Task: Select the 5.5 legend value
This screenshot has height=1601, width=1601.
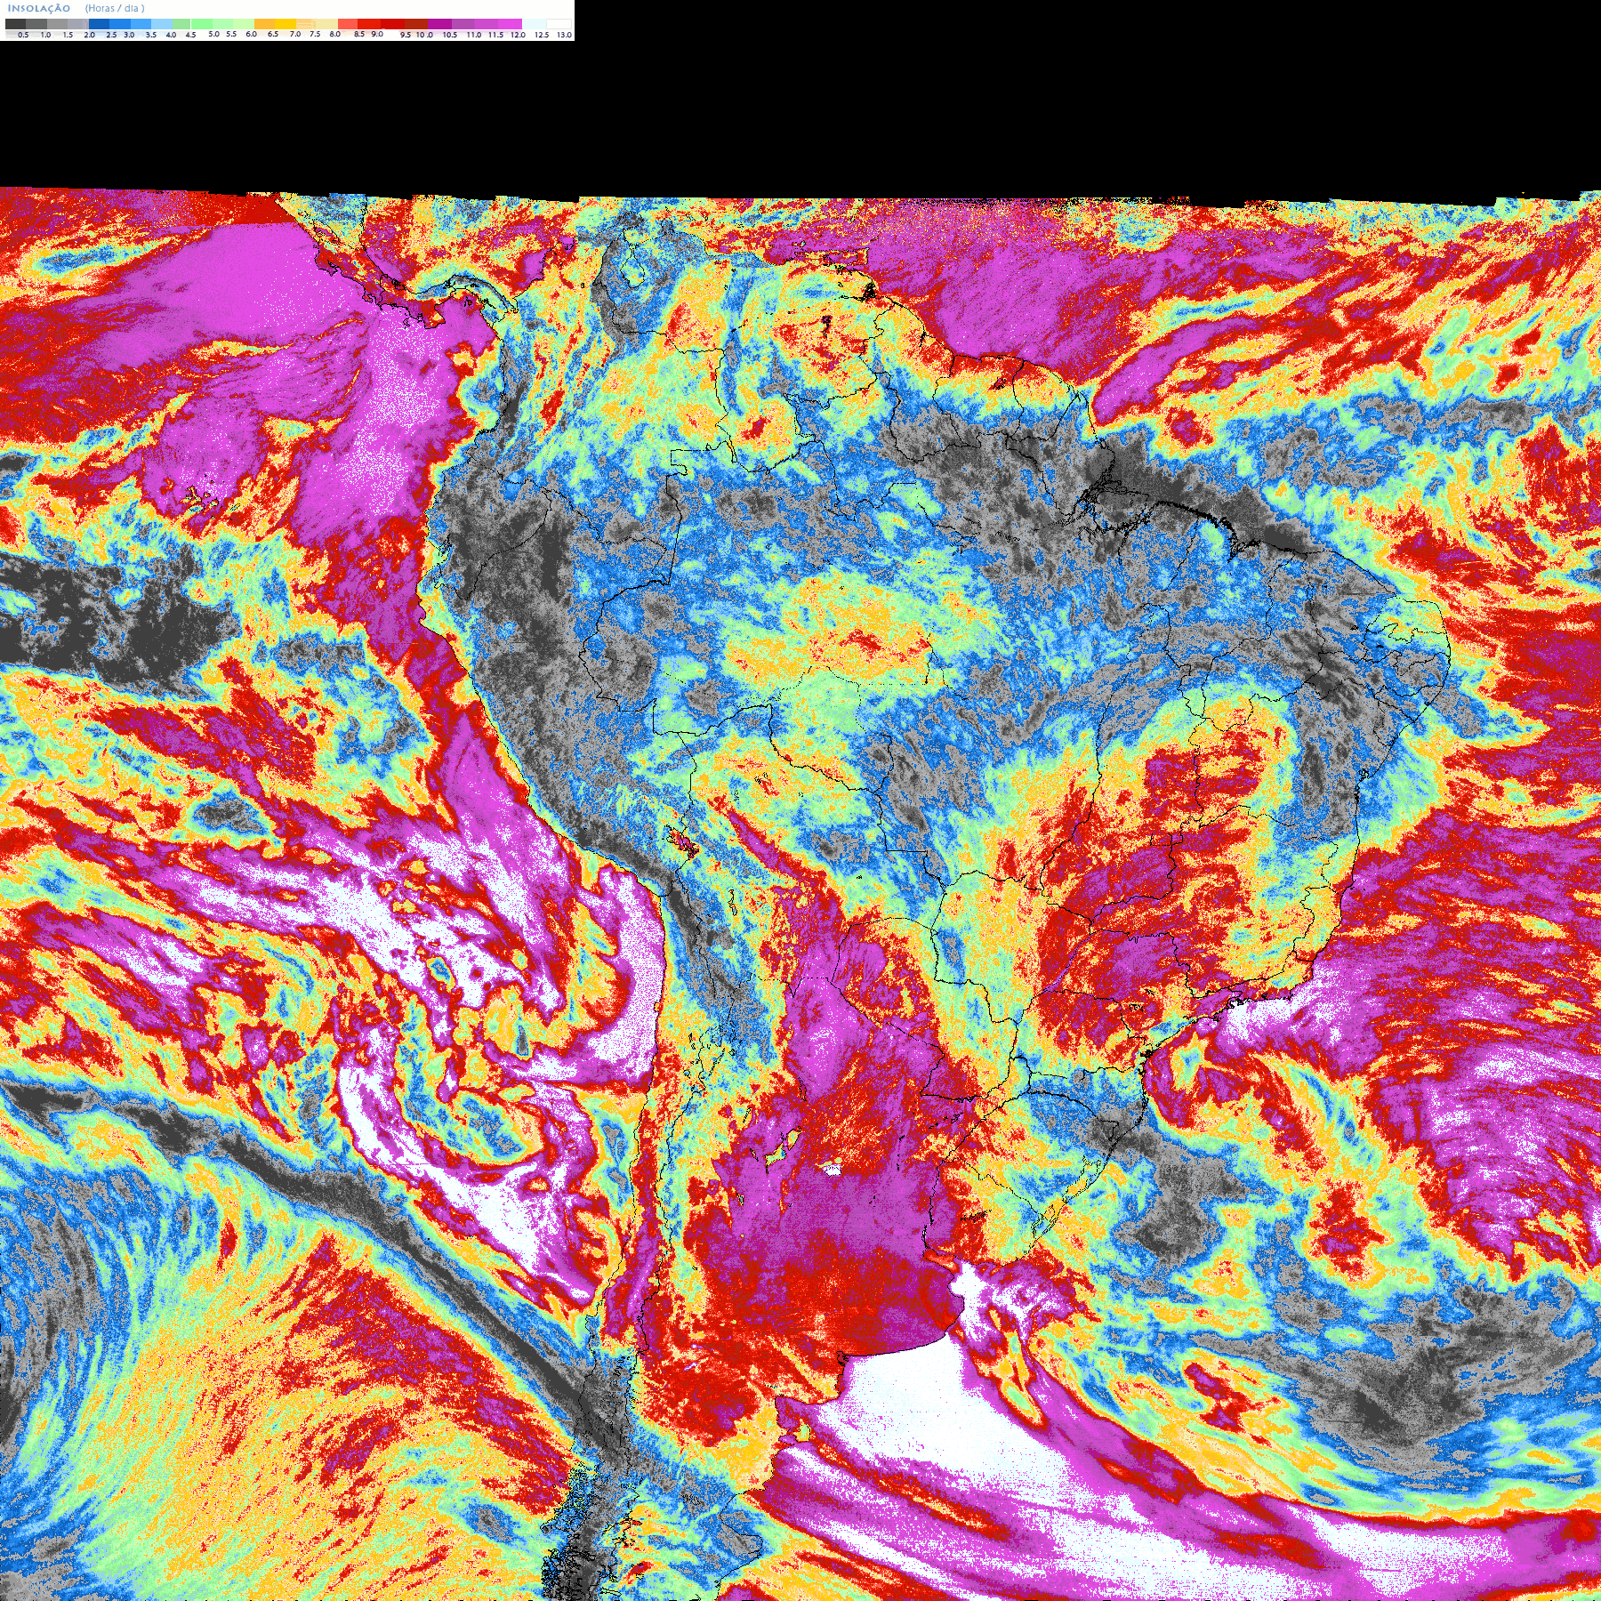Action: [x=231, y=34]
